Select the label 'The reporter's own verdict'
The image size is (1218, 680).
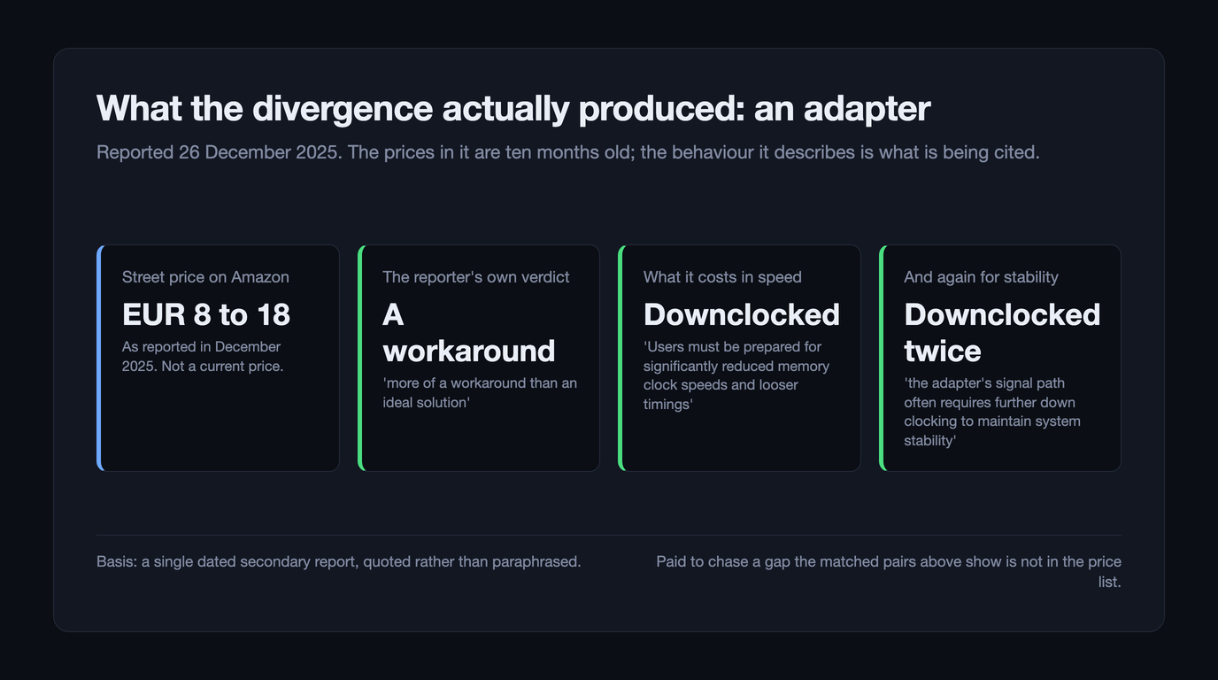[x=476, y=277]
